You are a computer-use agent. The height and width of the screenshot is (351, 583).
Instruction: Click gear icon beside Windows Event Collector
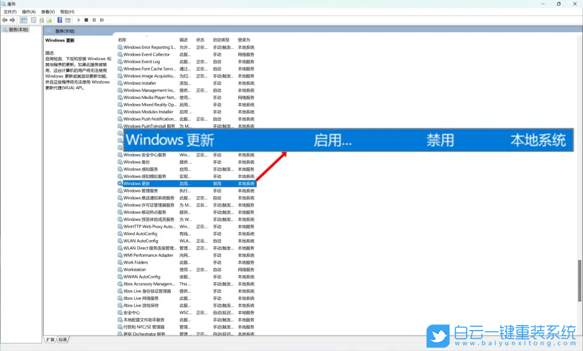[x=120, y=54]
